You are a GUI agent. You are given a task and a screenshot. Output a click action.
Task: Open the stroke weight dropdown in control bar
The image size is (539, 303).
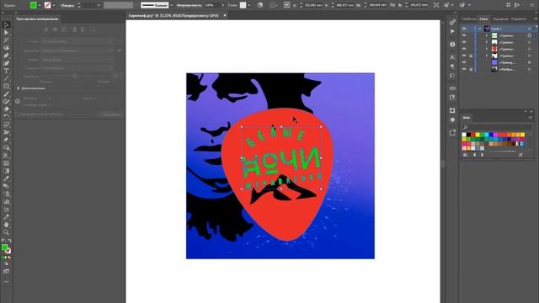99,5
